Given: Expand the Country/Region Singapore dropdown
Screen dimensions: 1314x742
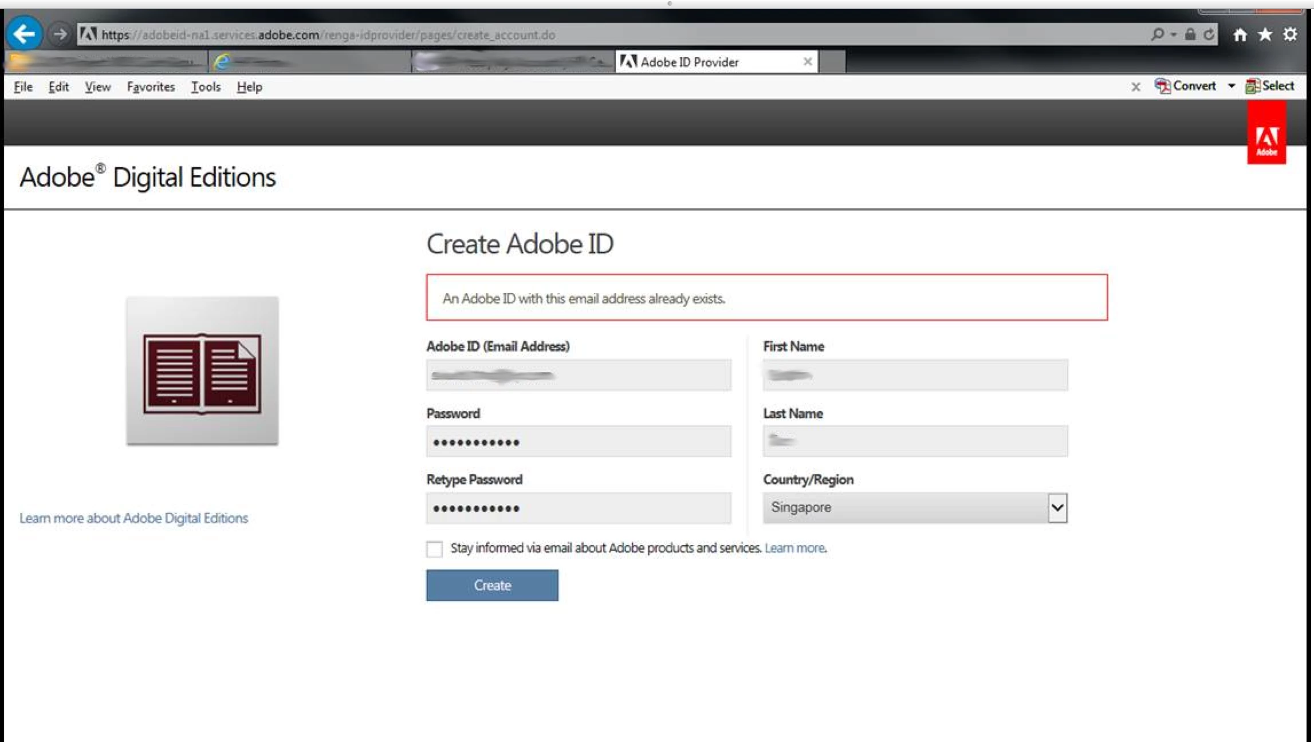Looking at the screenshot, I should point(1057,508).
